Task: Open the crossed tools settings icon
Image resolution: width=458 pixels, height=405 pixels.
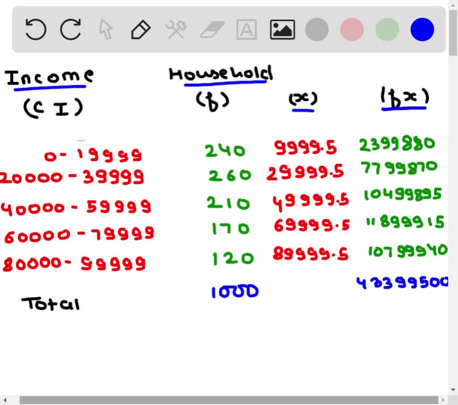Action: coord(176,29)
